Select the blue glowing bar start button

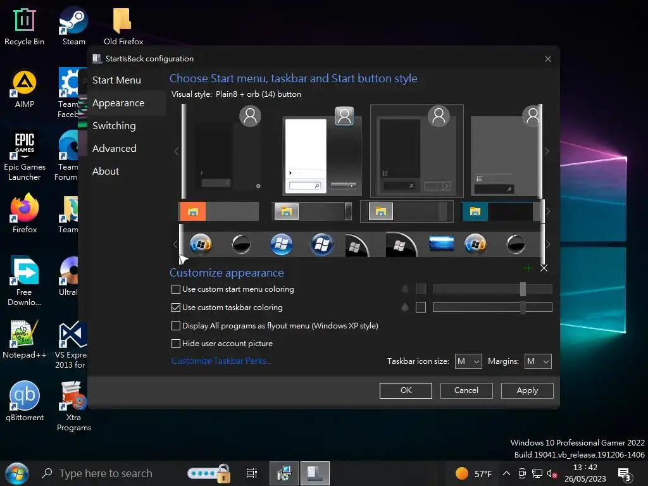pyautogui.click(x=441, y=244)
